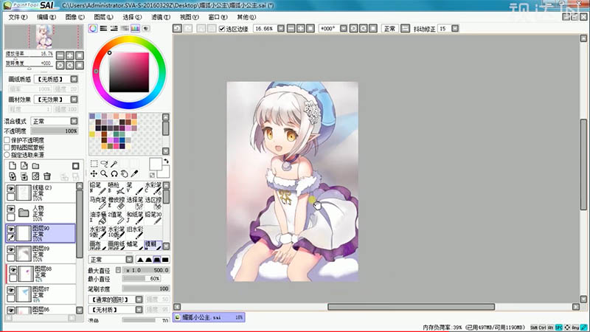
Task: Choose the 马克笔 marker brush
Action: tap(98, 202)
